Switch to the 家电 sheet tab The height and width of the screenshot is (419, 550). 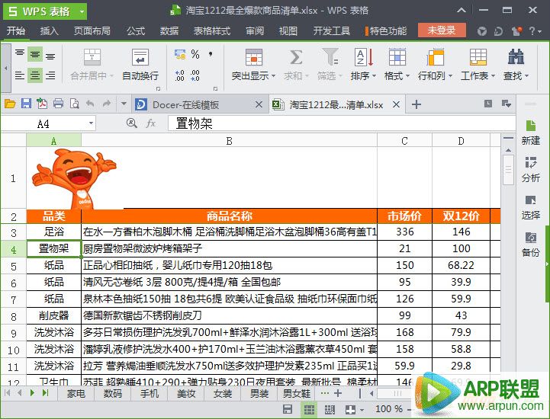click(76, 394)
